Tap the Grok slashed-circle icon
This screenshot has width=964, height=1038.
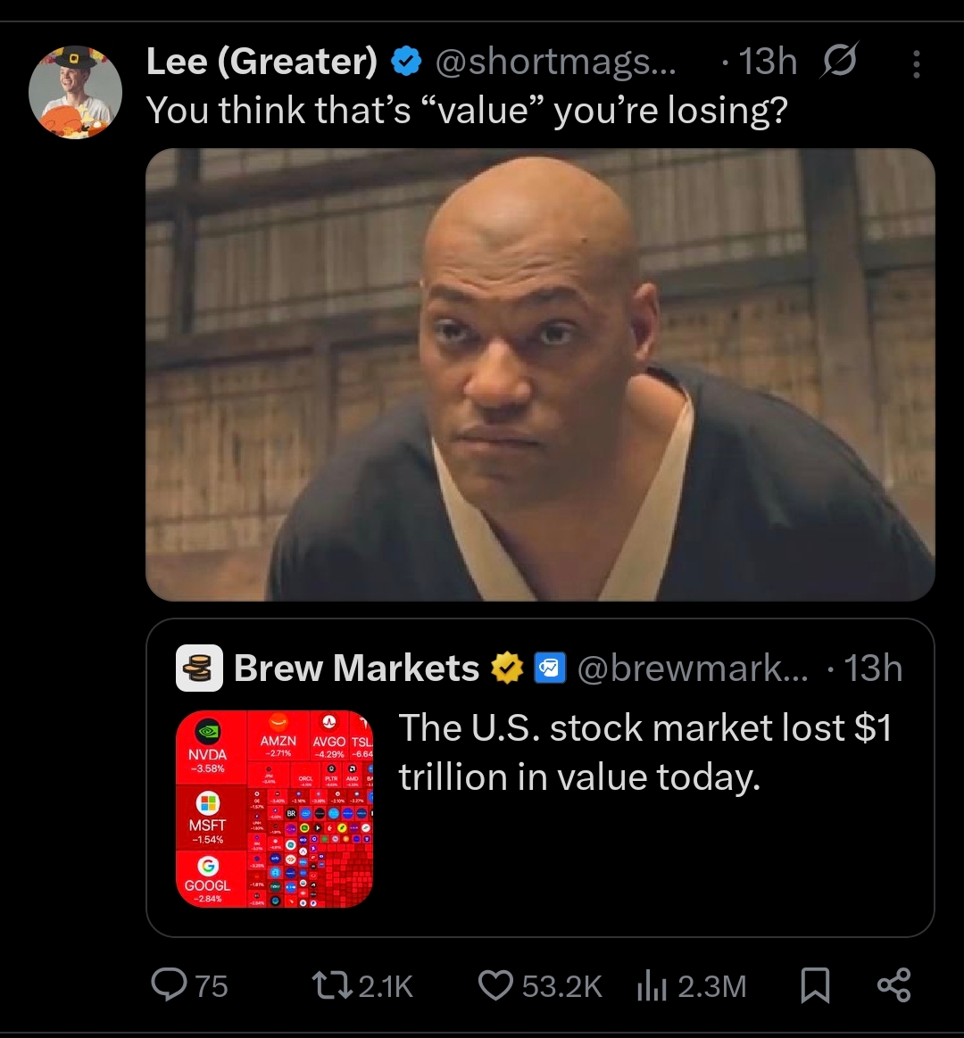tap(839, 62)
